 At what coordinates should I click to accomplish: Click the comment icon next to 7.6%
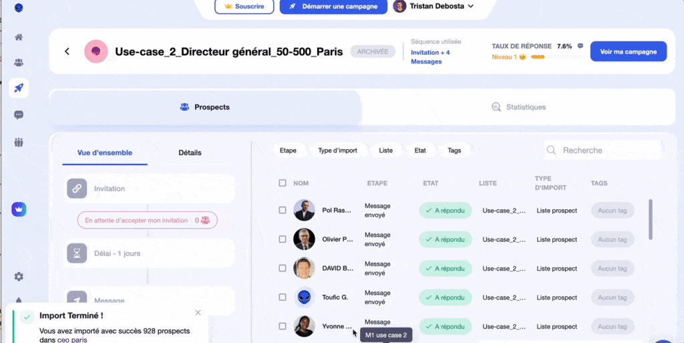580,46
